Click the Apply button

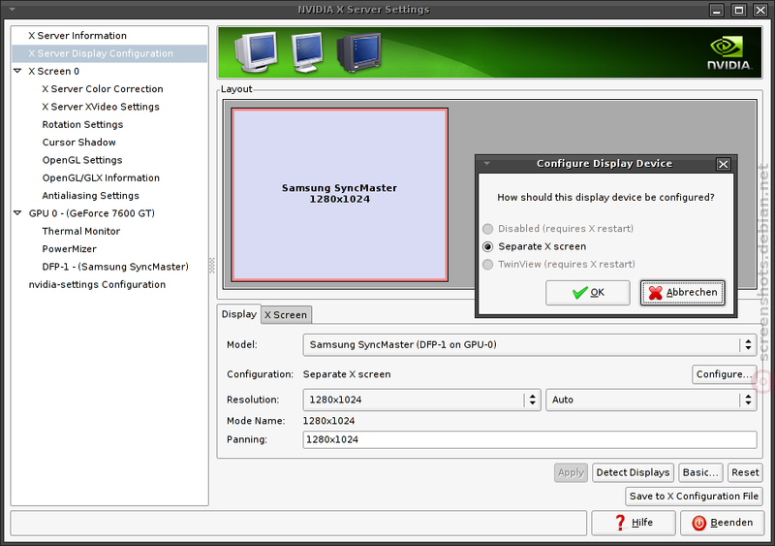point(571,472)
